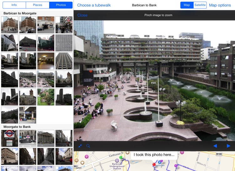235x171 pixels.
Task: Open upward view of concrete tower thumbnail
Action: 64,61
